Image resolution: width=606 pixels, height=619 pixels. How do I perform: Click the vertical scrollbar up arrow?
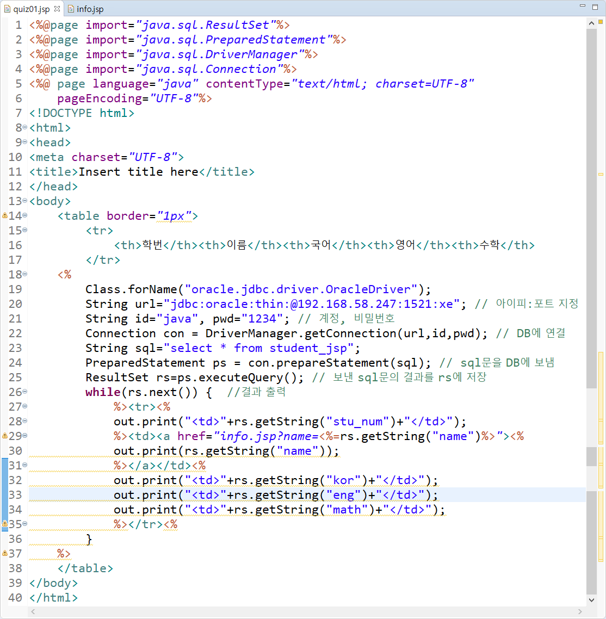tap(591, 23)
